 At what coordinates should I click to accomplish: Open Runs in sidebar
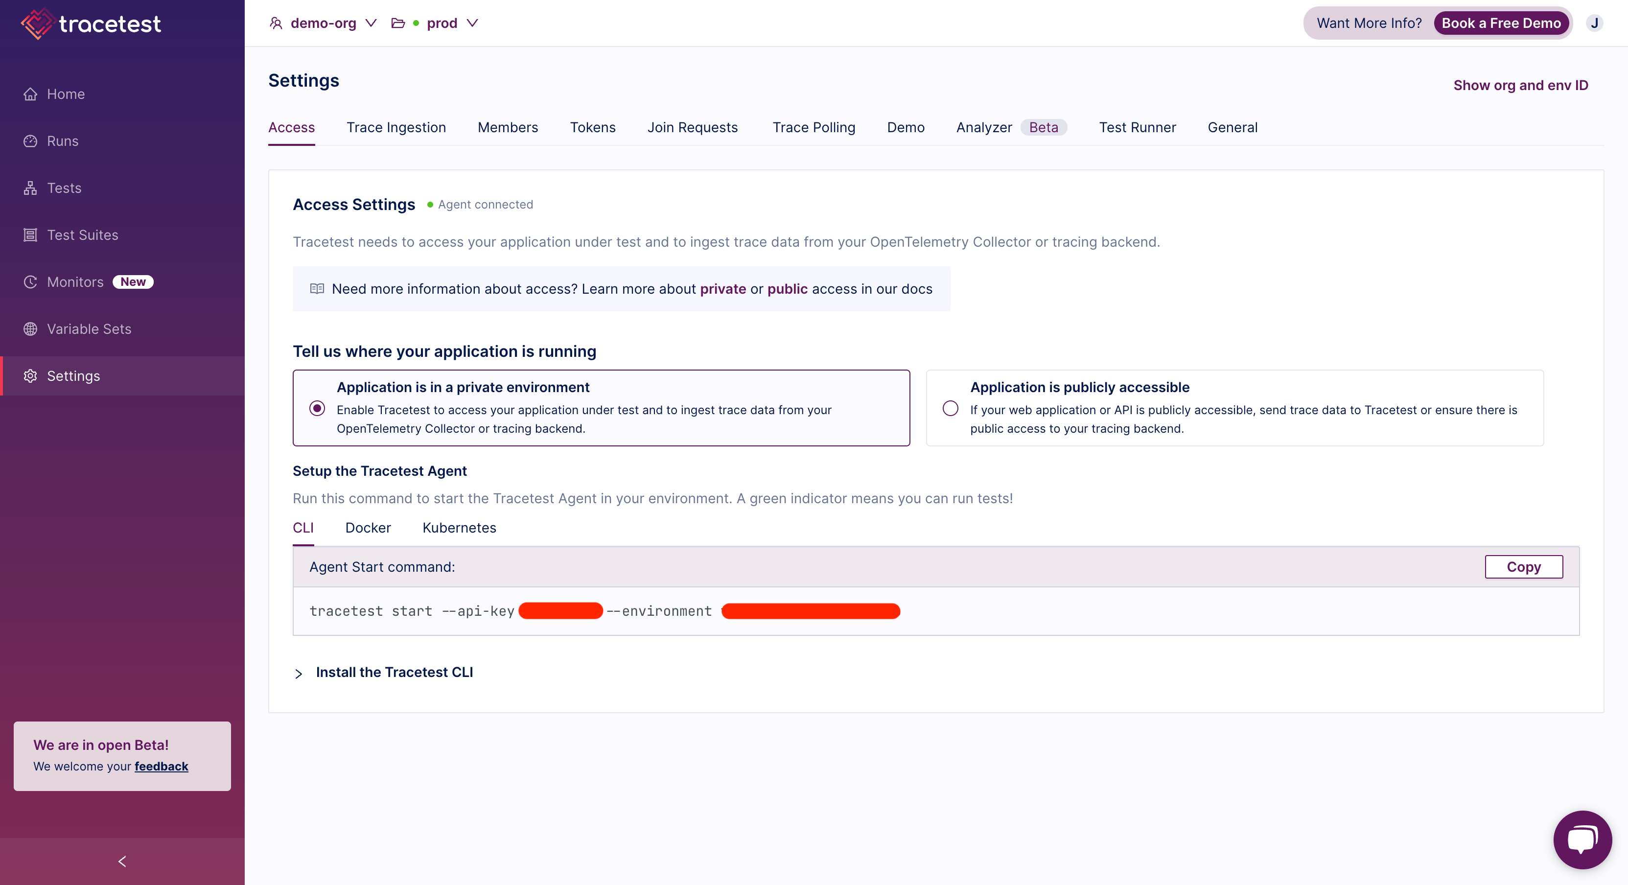(122, 141)
